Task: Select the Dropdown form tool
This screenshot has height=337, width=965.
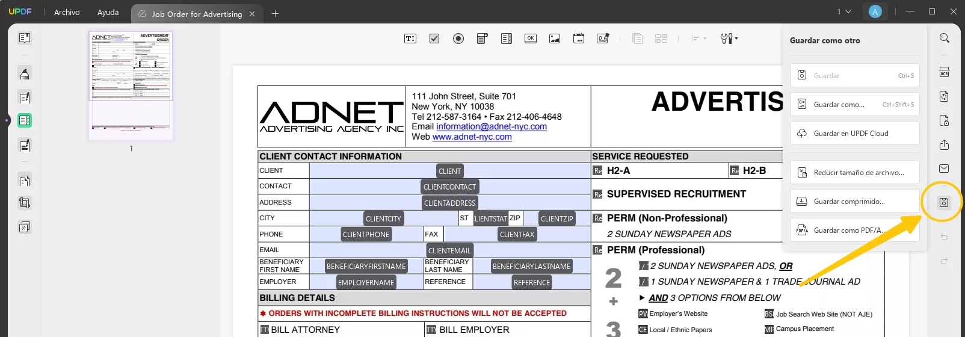Action: (x=482, y=39)
